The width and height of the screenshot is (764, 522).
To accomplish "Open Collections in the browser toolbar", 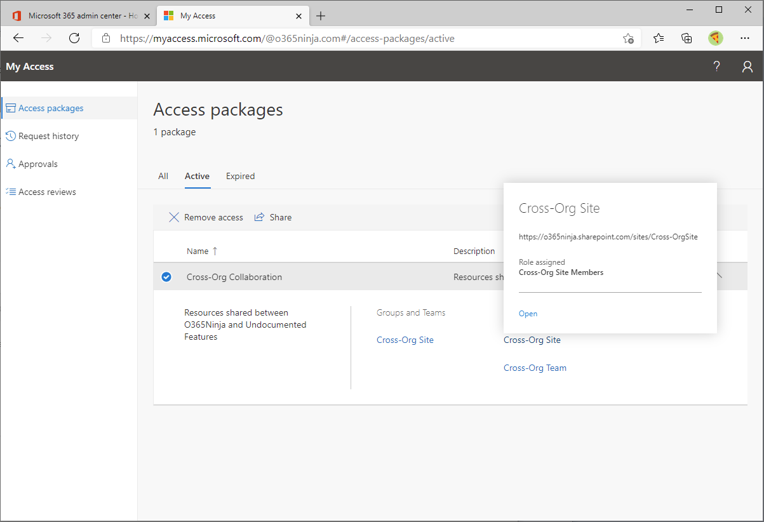I will (687, 38).
